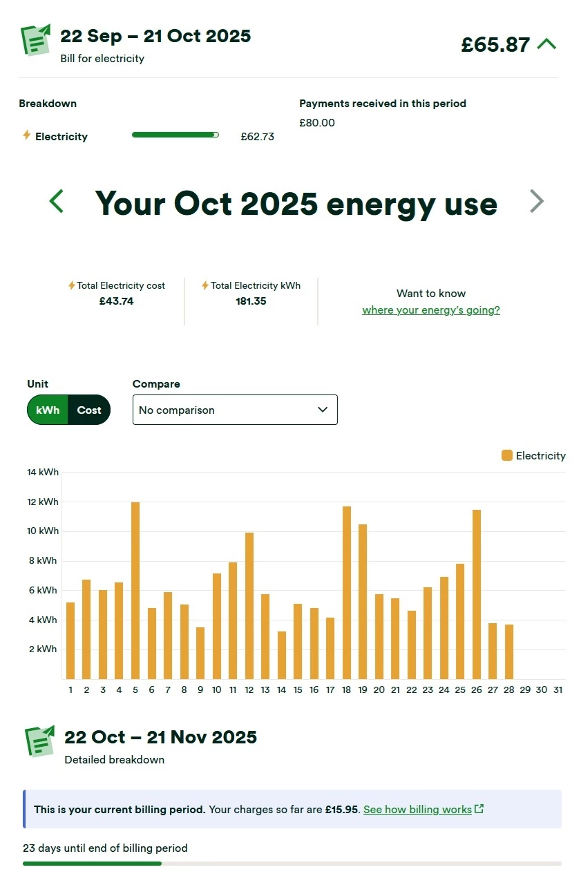Expand the 22 Oct – 21 Nov 2025 section
The height and width of the screenshot is (894, 581).
(x=160, y=737)
